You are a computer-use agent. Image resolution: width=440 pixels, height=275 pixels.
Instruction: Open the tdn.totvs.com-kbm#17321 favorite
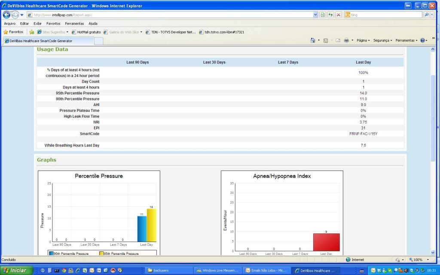(x=222, y=32)
